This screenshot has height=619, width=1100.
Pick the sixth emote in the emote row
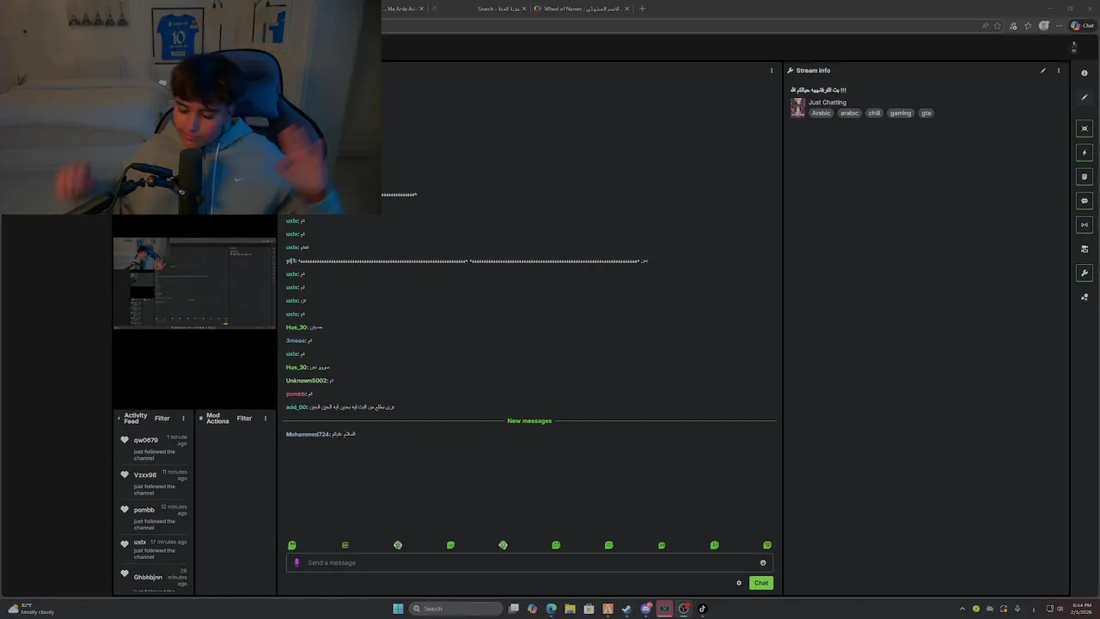[x=556, y=545]
